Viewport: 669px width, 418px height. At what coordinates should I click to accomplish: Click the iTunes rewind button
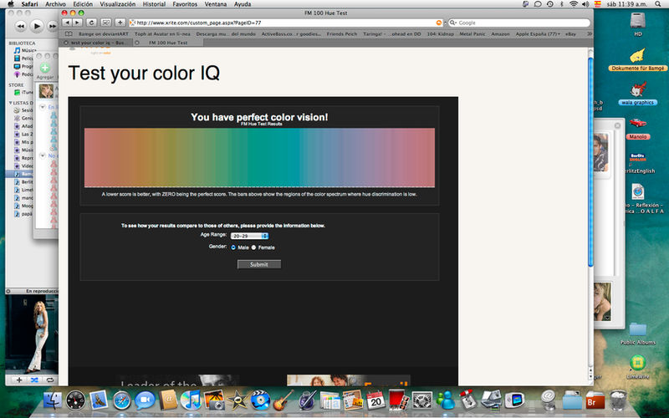click(20, 27)
